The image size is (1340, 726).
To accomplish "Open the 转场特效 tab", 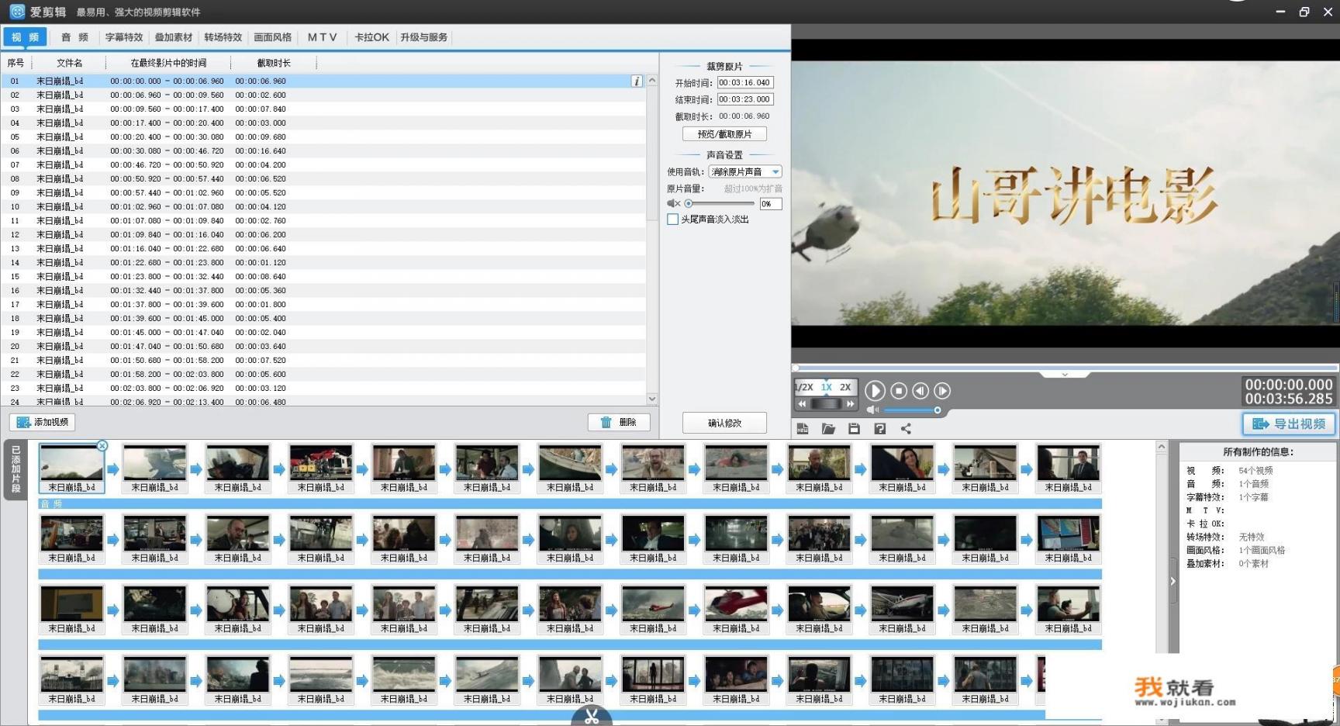I will point(223,37).
